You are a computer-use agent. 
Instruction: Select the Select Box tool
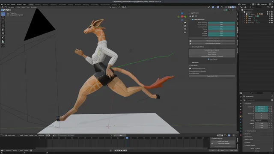click(3, 14)
